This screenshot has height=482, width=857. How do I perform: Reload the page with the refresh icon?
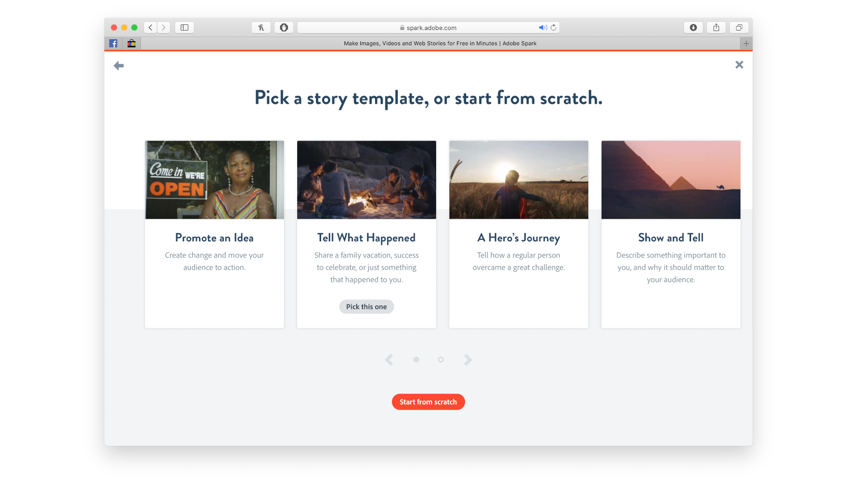pos(554,27)
